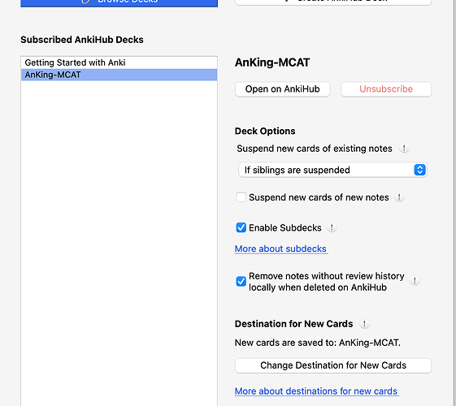Enable Suspend new cards of new notes
Image resolution: width=456 pixels, height=406 pixels.
tap(241, 197)
